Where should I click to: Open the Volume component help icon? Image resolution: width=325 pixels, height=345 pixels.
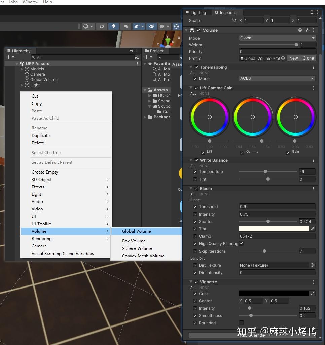[x=300, y=30]
